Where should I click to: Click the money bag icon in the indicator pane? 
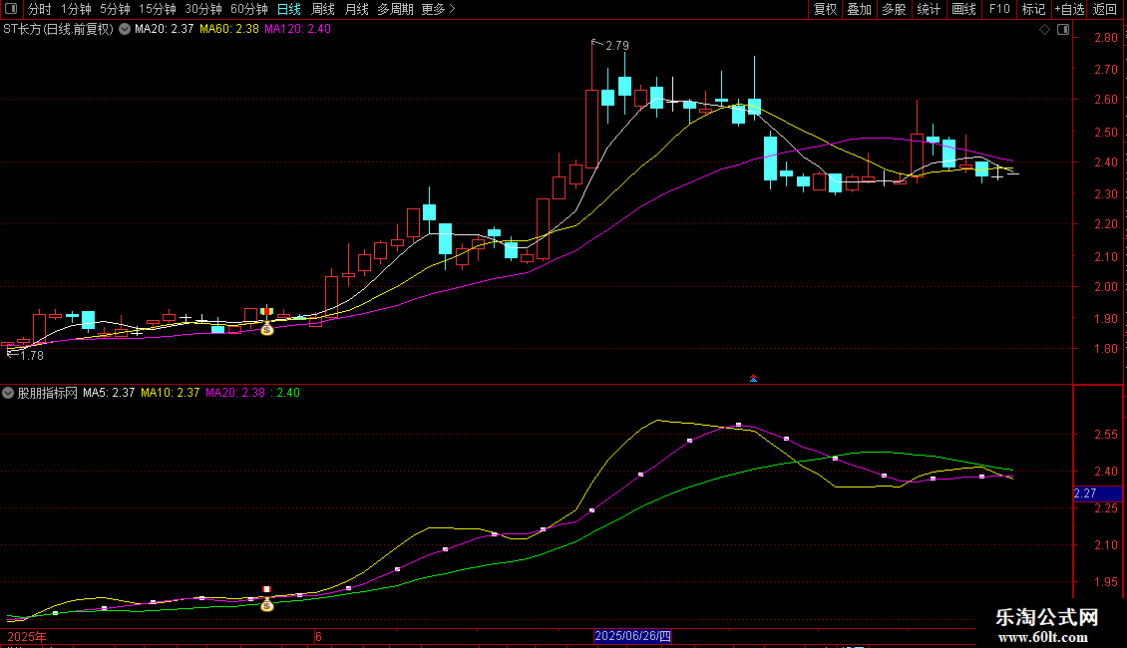point(266,605)
